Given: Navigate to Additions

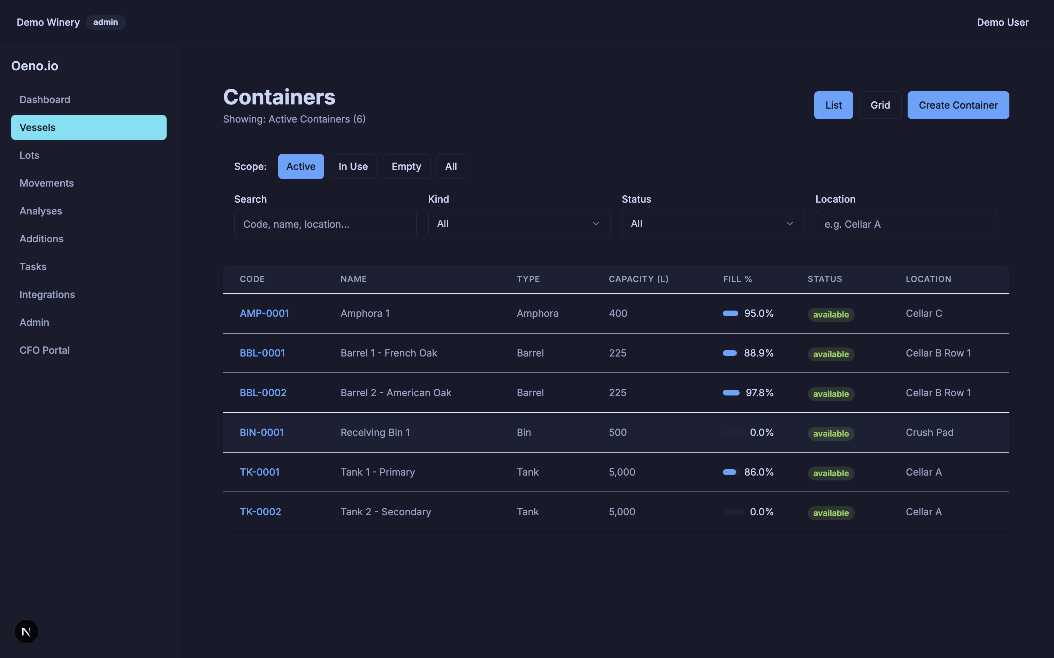Looking at the screenshot, I should pyautogui.click(x=89, y=239).
